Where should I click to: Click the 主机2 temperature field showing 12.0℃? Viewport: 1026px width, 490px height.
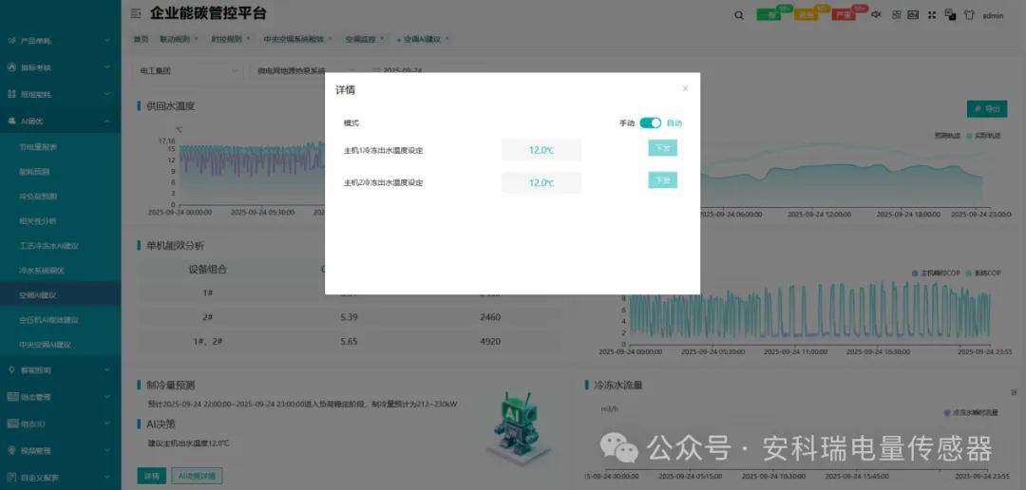541,182
